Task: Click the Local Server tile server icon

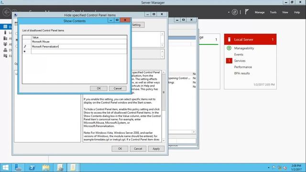Action: [x=229, y=40]
